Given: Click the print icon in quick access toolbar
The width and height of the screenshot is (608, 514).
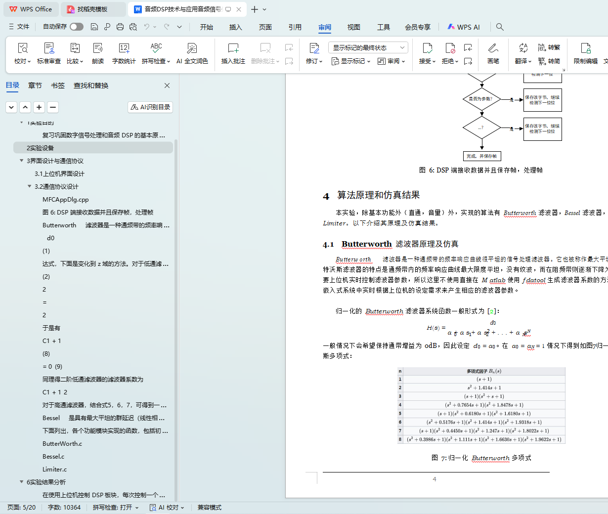Looking at the screenshot, I should [x=120, y=27].
